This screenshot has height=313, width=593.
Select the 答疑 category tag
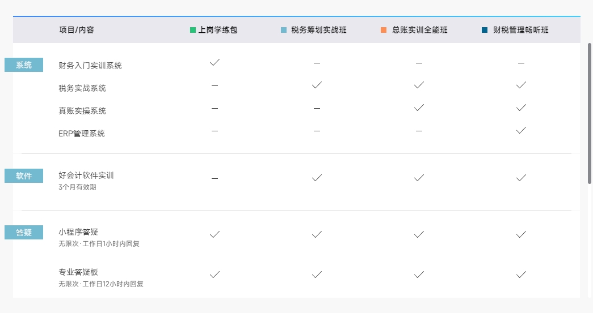24,232
